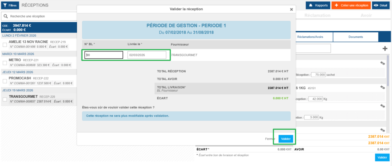The width and height of the screenshot is (392, 166).
Task: Open the Livrée le date field
Action: [147, 55]
